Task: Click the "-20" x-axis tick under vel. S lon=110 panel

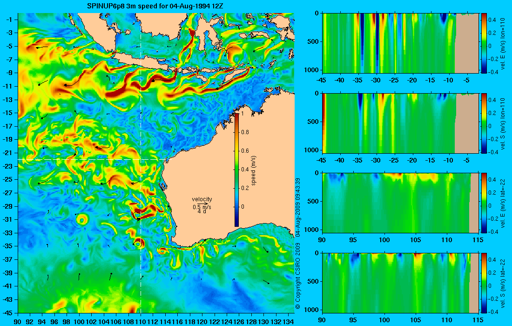Action: click(412, 160)
